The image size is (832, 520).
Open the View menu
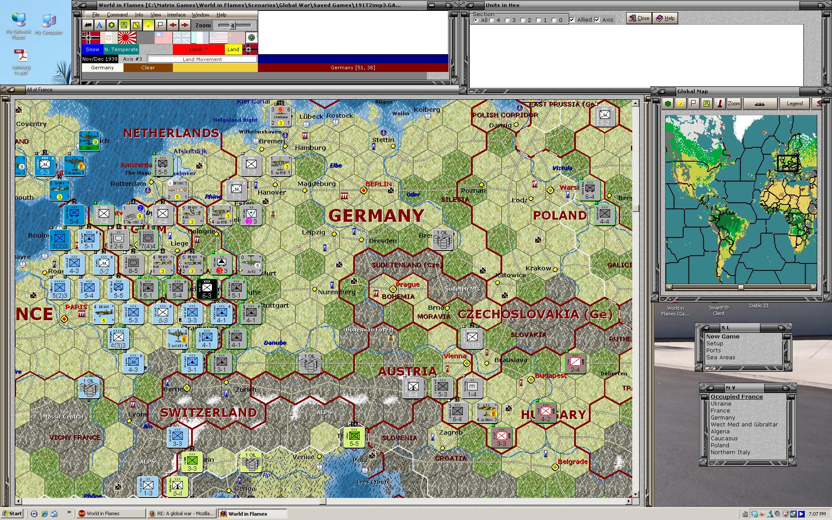(x=156, y=15)
